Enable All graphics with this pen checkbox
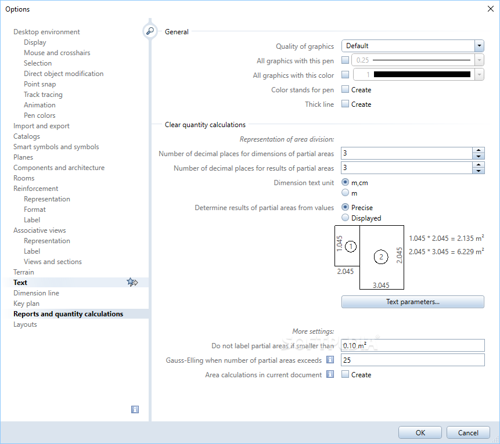The image size is (500, 444). point(345,60)
